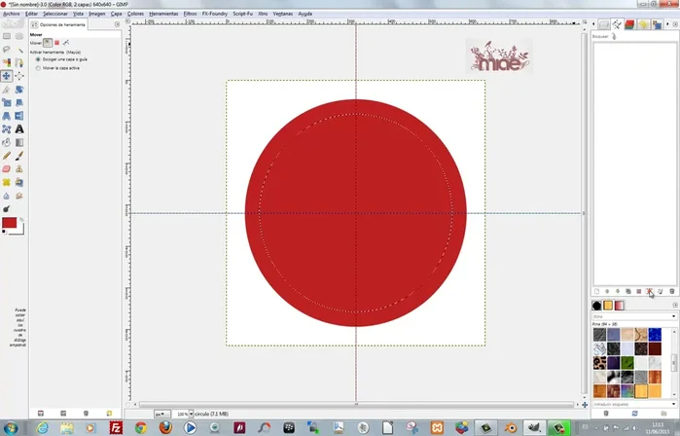Select the Eraser tool
The height and width of the screenshot is (436, 680).
7,168
